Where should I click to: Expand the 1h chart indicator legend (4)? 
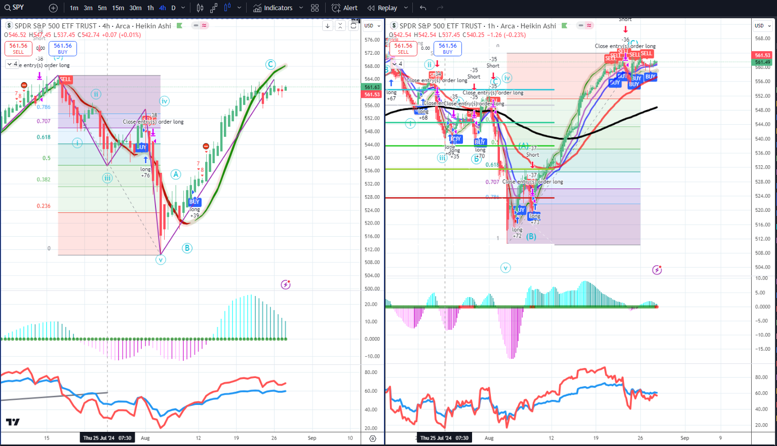(x=397, y=64)
